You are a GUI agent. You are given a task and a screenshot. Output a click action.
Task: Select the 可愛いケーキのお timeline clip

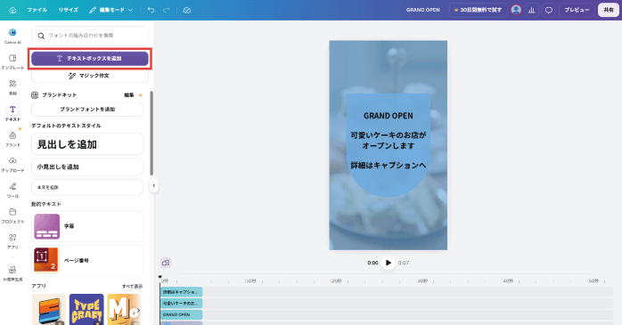(181, 304)
